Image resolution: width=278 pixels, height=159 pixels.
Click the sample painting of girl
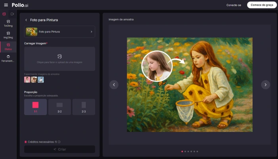click(x=190, y=85)
